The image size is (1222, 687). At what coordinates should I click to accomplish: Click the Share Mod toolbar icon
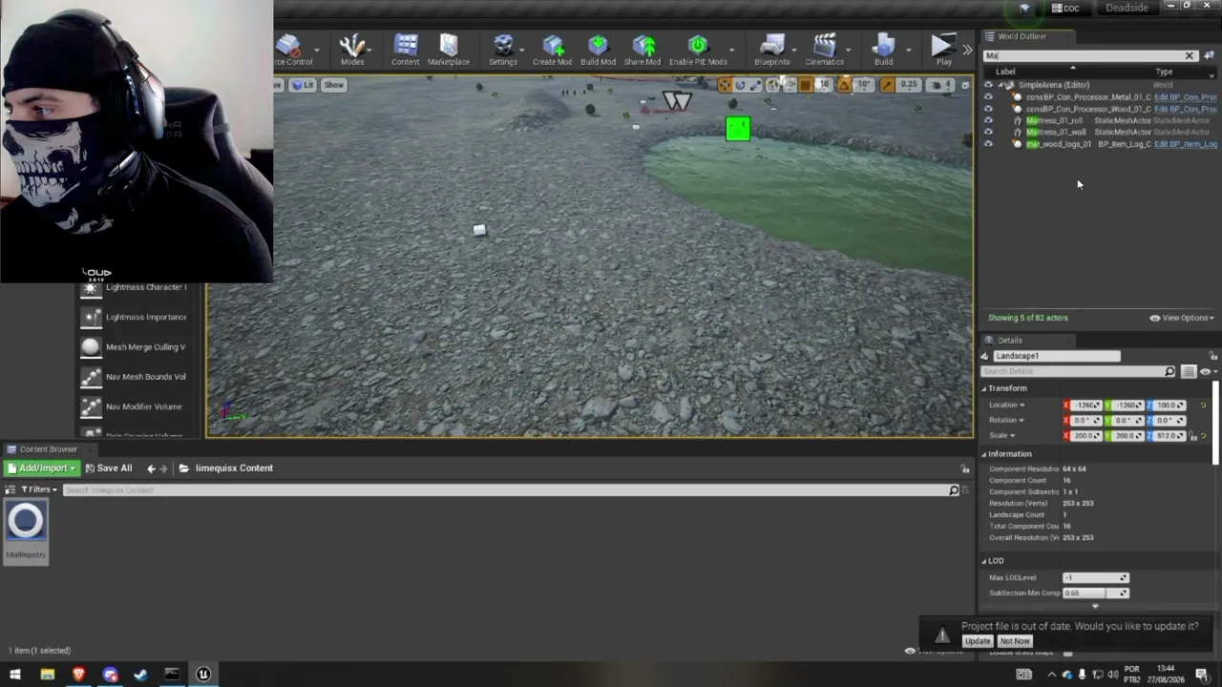[643, 50]
